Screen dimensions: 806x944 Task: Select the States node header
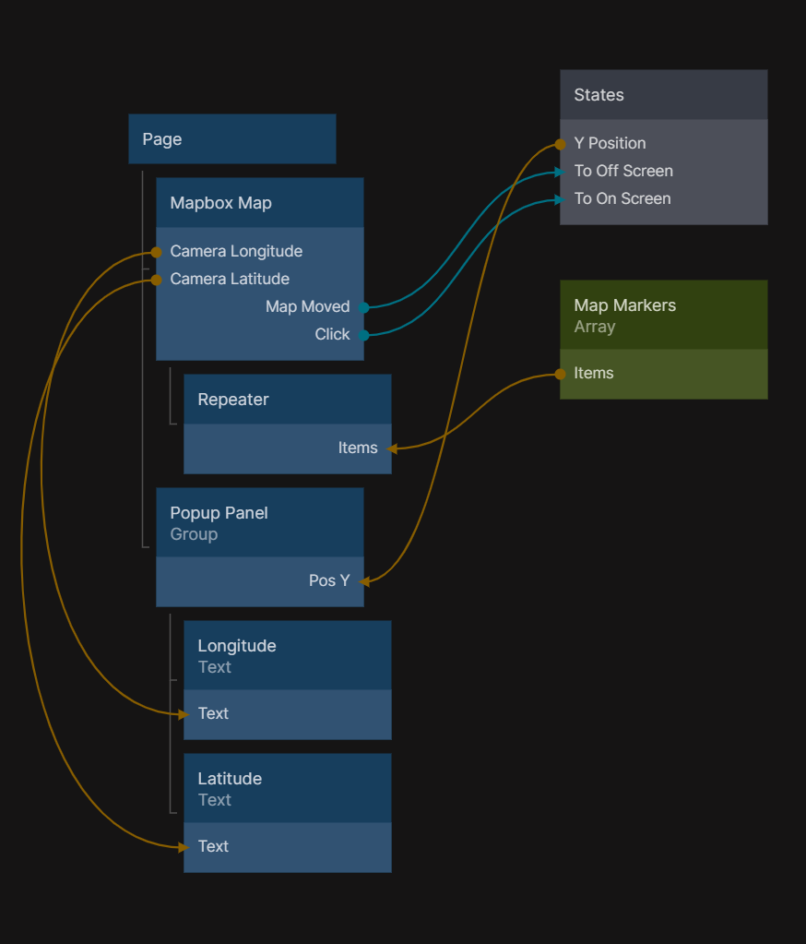point(663,95)
